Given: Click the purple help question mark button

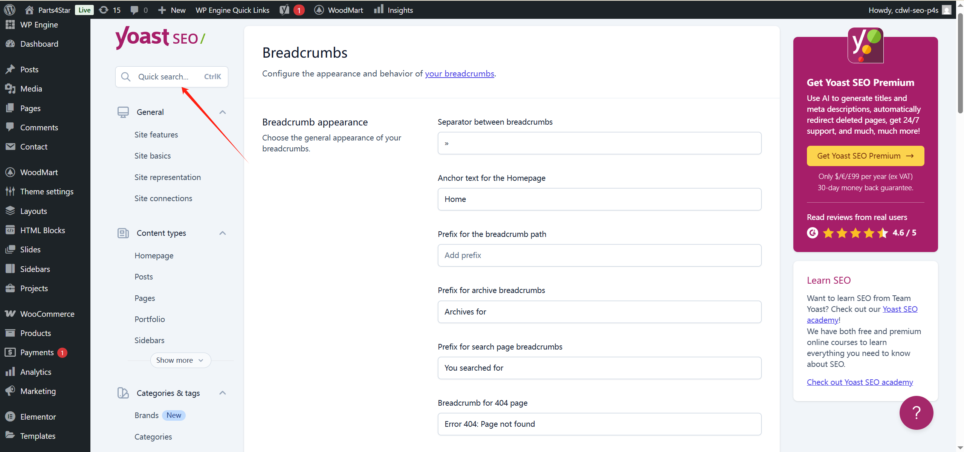Looking at the screenshot, I should coord(916,412).
